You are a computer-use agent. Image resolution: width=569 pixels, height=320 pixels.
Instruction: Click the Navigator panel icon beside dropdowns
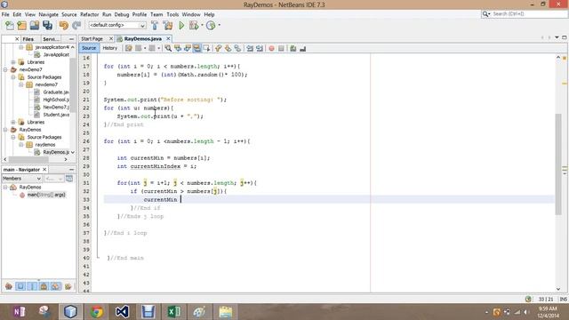point(69,179)
